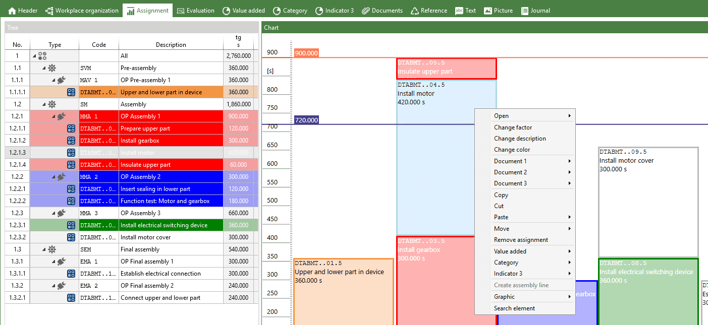Collapse the EMA 1 Final assembly node

tap(53, 262)
